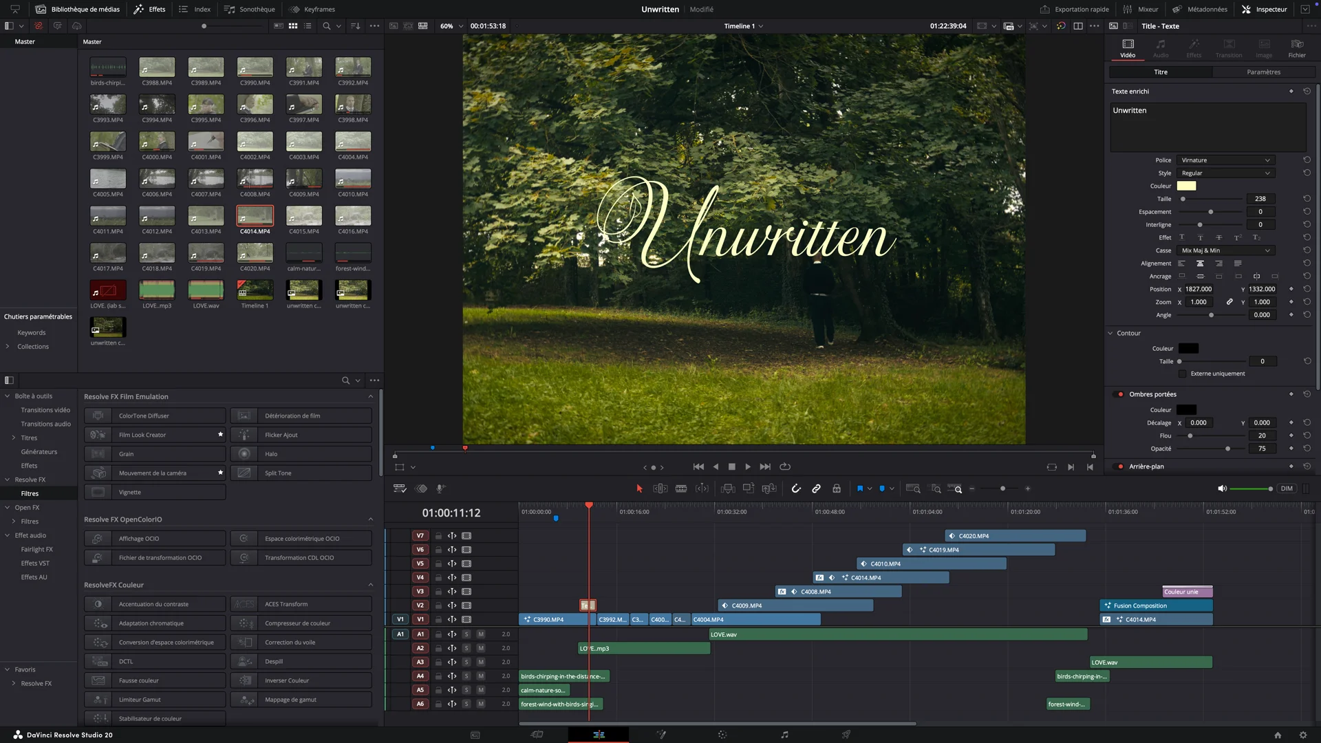Toggle clip linking chain icon
Screen dimensions: 1321x743
pyautogui.click(x=816, y=488)
